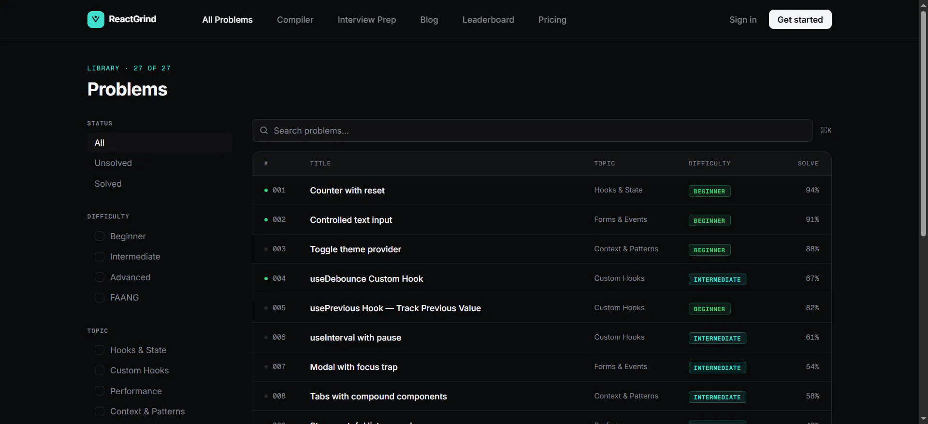
Task: Click Hooks & State topic in row 001
Action: pos(618,190)
